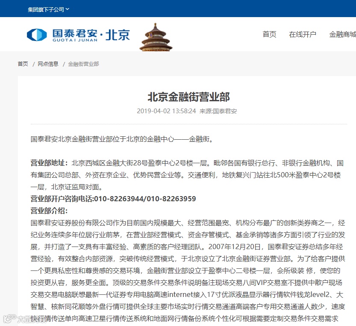This screenshot has width=356, height=326.
Task: Open the 在线开户 navigation item
Action: pyautogui.click(x=303, y=34)
